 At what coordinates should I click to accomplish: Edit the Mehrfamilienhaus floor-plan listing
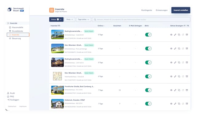pyautogui.click(x=175, y=76)
